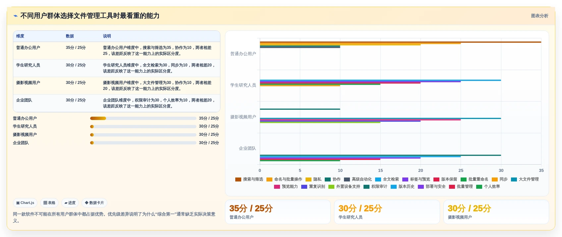Toggle the 搜索与筛选 legend series

249,179
